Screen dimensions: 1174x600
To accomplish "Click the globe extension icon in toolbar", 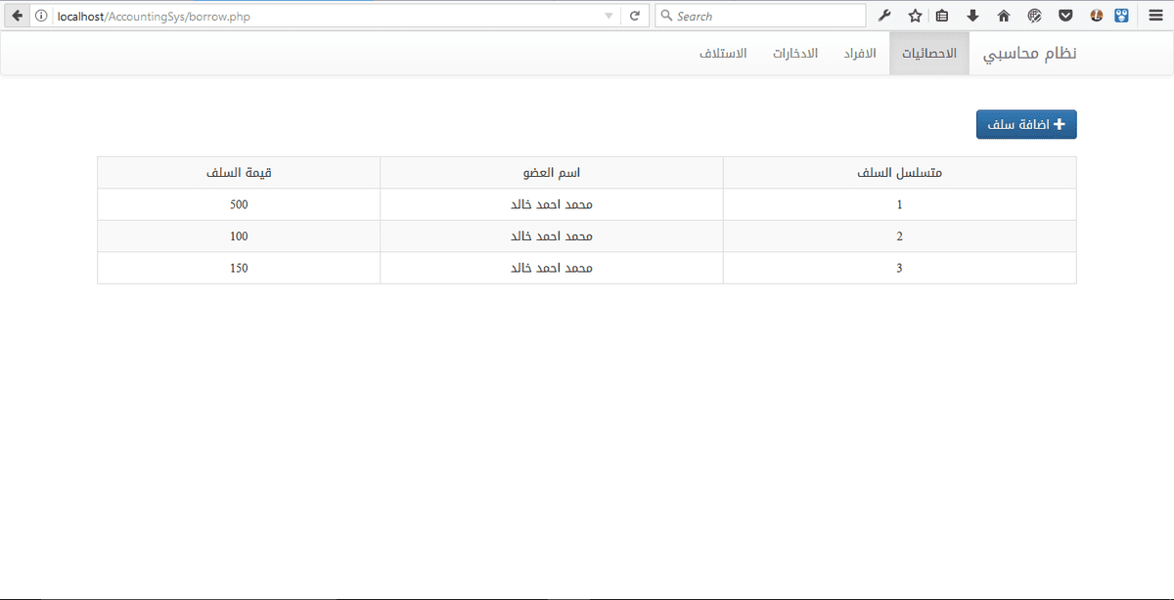I will pyautogui.click(x=1034, y=16).
